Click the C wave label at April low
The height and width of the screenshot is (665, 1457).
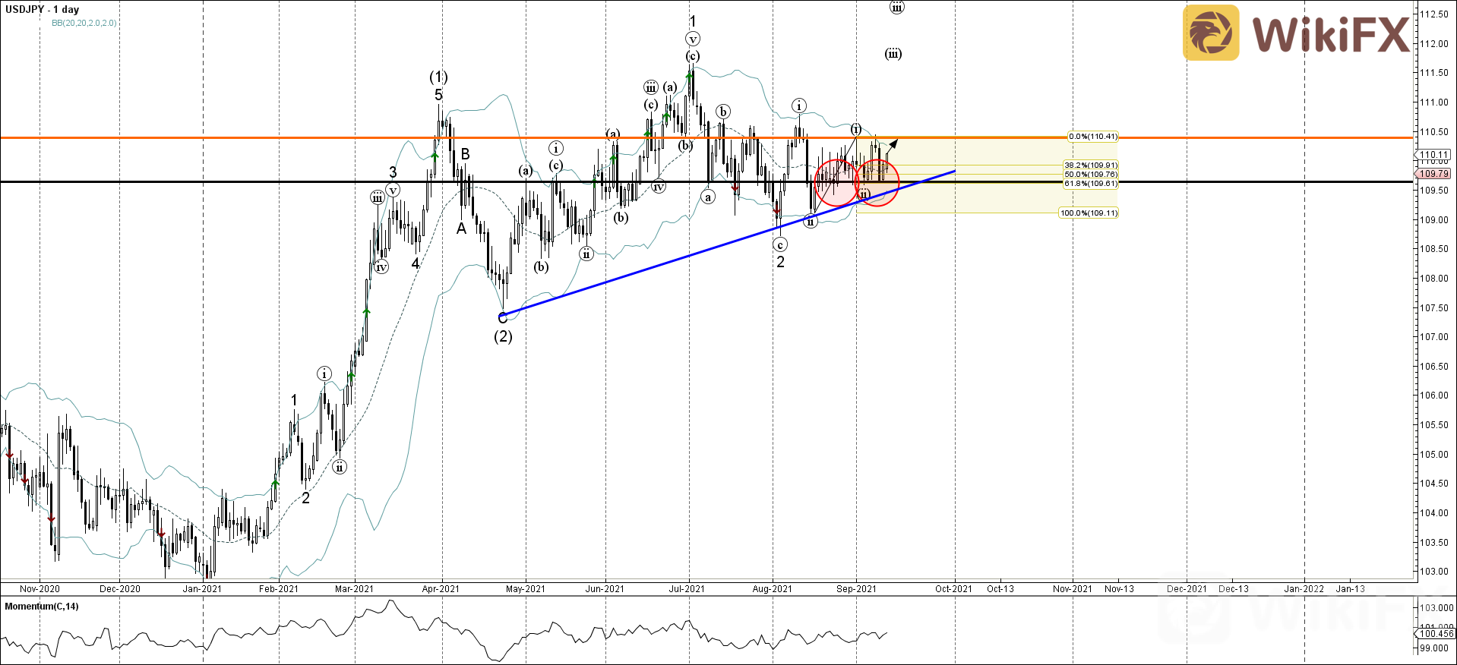coord(502,319)
